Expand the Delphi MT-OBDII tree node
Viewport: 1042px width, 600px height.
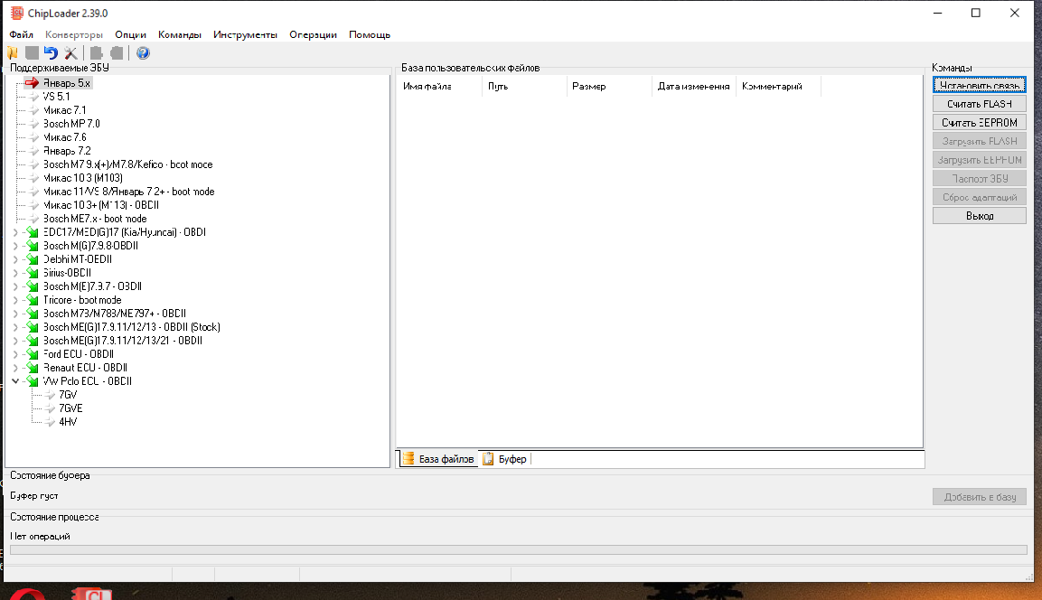click(15, 259)
